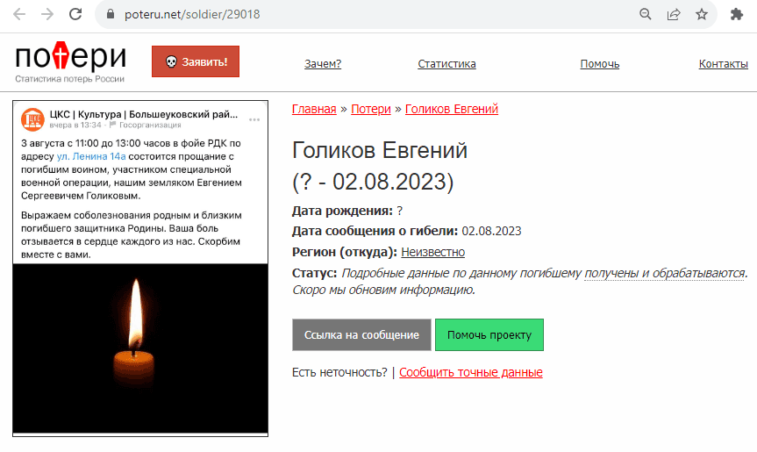
Task: Click the ЦКС community avatar icon
Action: tap(32, 119)
